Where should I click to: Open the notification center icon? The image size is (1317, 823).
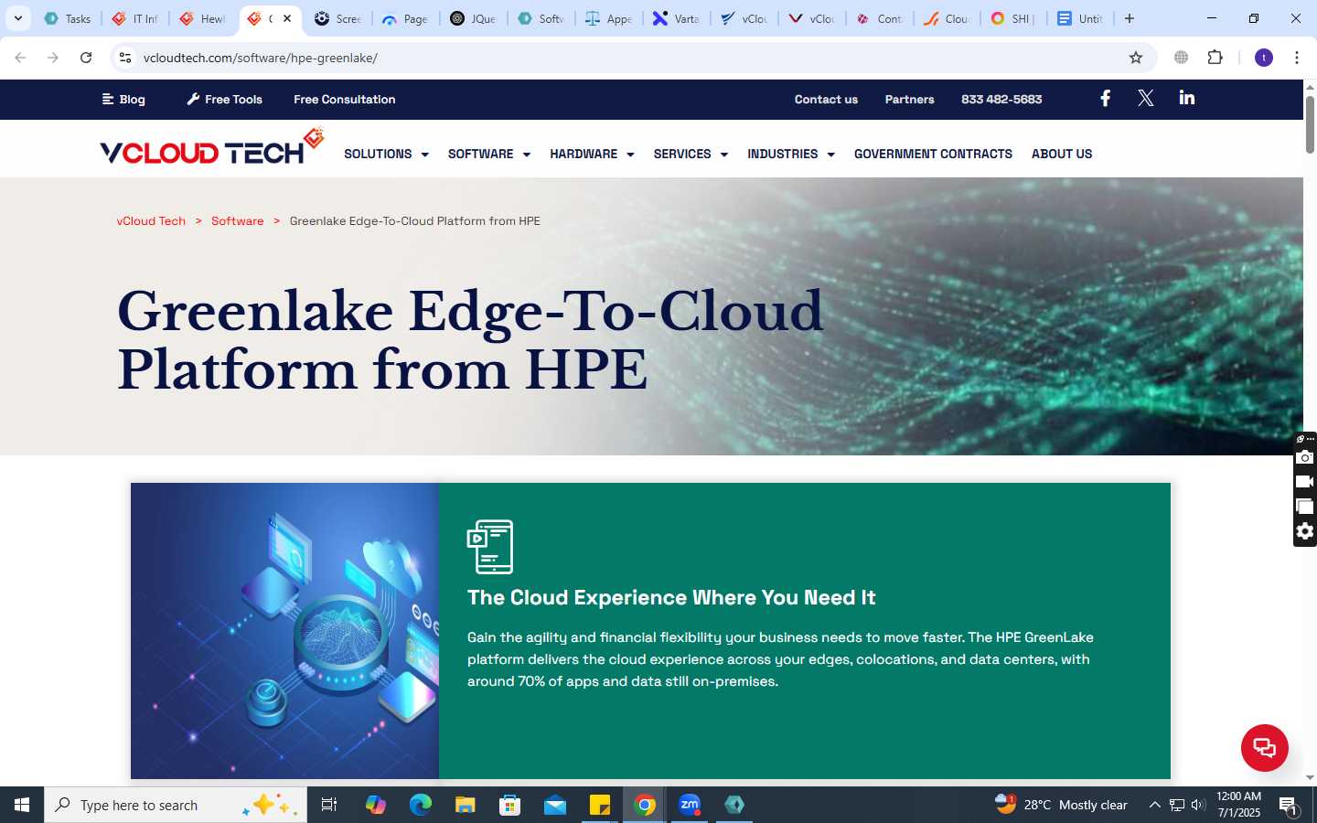pyautogui.click(x=1288, y=806)
